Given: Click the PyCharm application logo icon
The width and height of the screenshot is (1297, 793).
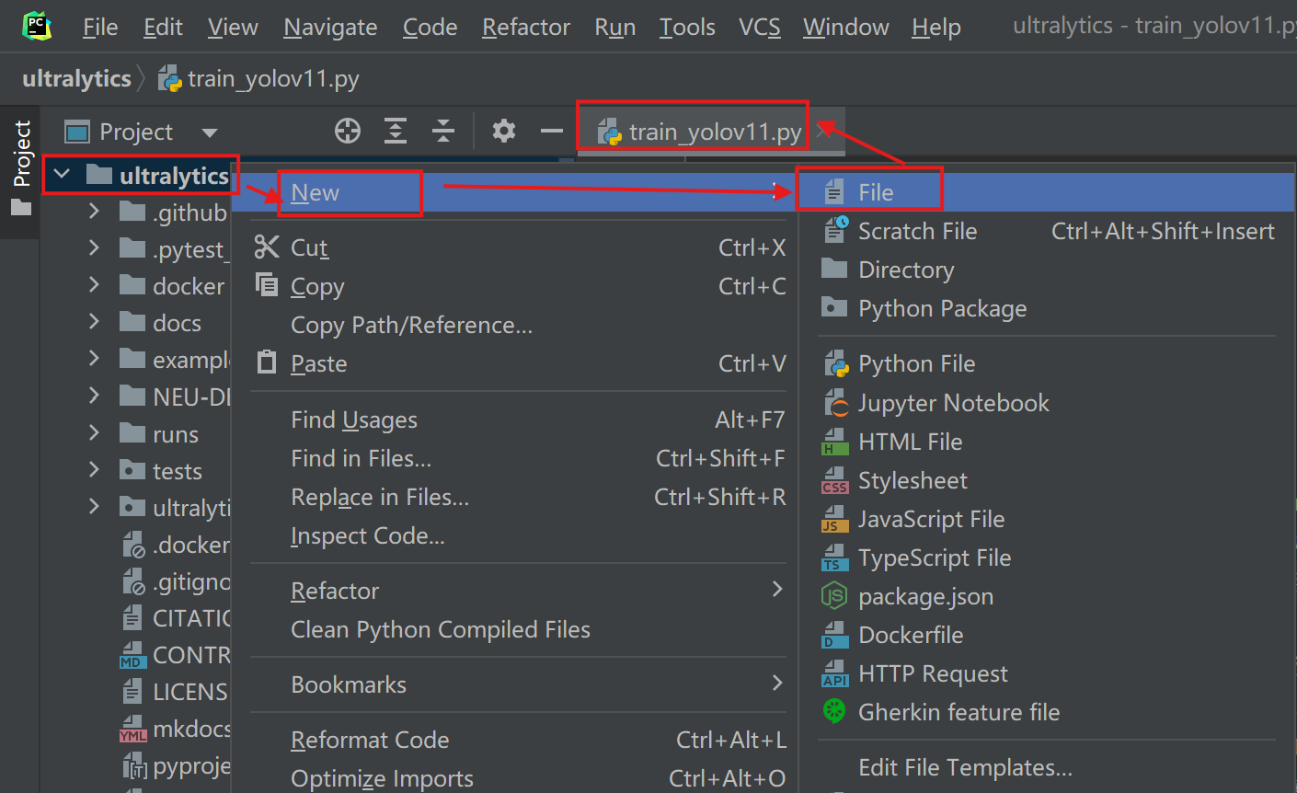Looking at the screenshot, I should click(37, 26).
